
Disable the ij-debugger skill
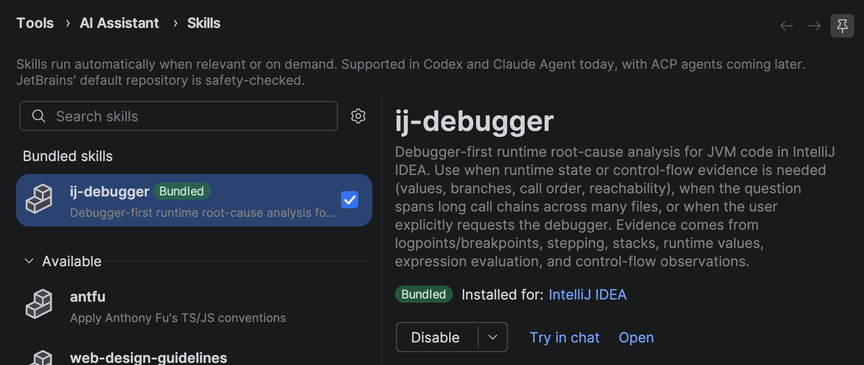(x=437, y=337)
